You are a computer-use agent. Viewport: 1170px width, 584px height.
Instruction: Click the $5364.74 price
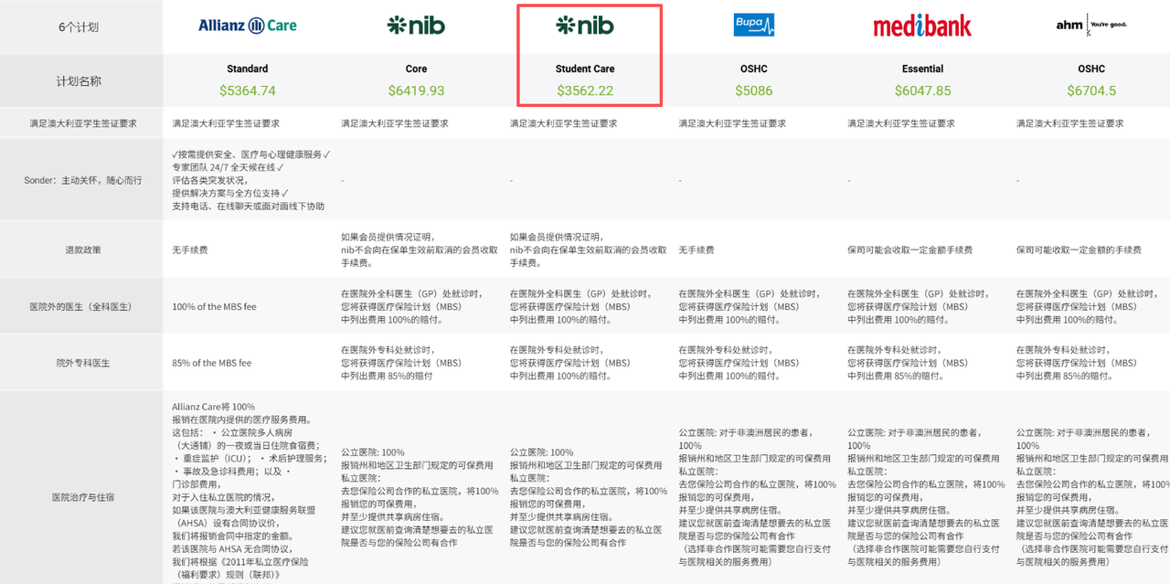[x=248, y=90]
